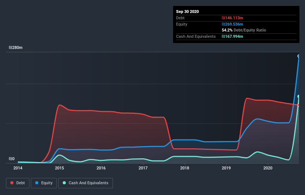Viewport: 305px width, 195px height.
Task: Click the 2019 axis label
Action: (x=226, y=168)
